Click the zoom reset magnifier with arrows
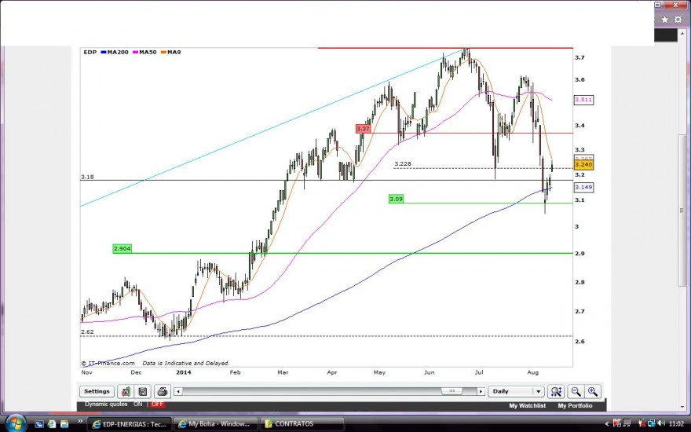 tap(556, 391)
